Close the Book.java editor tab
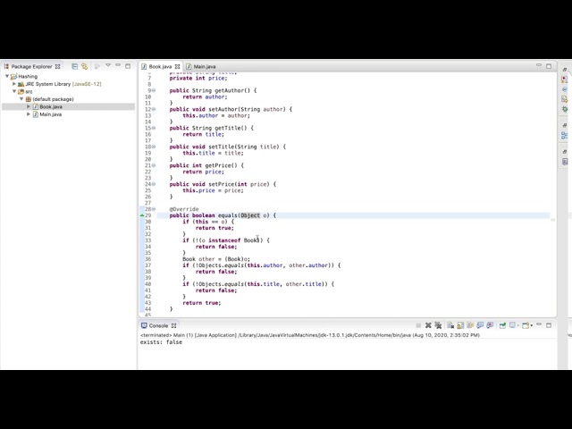The width and height of the screenshot is (572, 429). (x=177, y=66)
